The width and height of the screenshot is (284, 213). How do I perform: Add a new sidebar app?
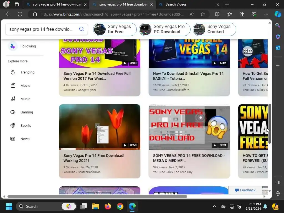pos(278,65)
